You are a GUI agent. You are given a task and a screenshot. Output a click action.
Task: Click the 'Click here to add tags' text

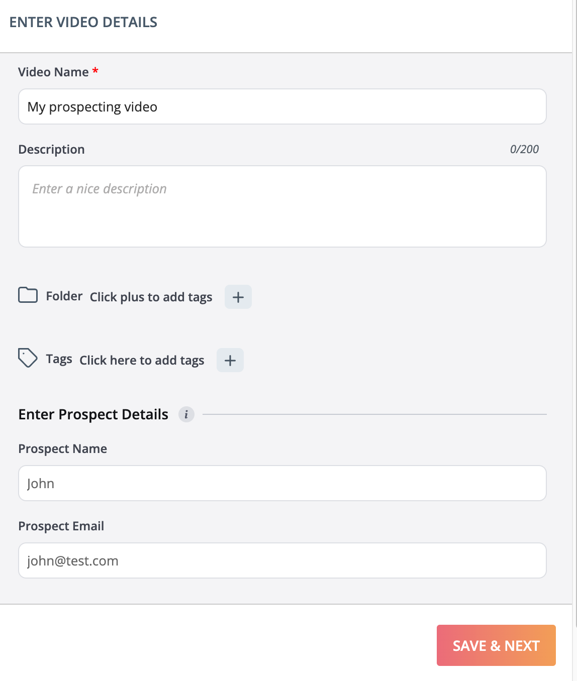click(142, 360)
